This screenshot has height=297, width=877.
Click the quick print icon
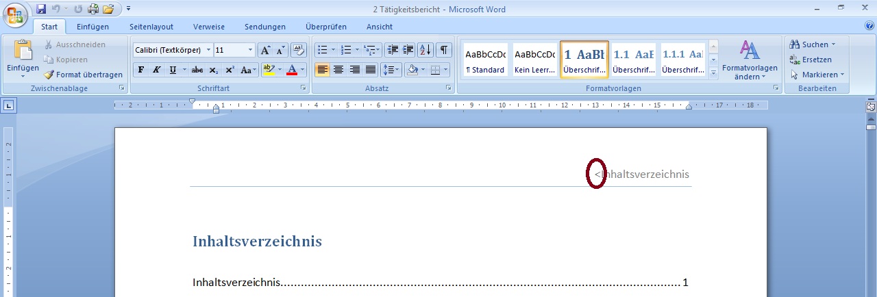click(92, 9)
